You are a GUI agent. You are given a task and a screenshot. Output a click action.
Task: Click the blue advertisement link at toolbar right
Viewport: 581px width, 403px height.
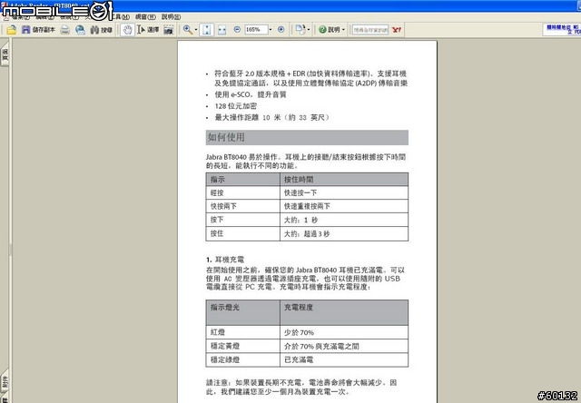[x=563, y=30]
